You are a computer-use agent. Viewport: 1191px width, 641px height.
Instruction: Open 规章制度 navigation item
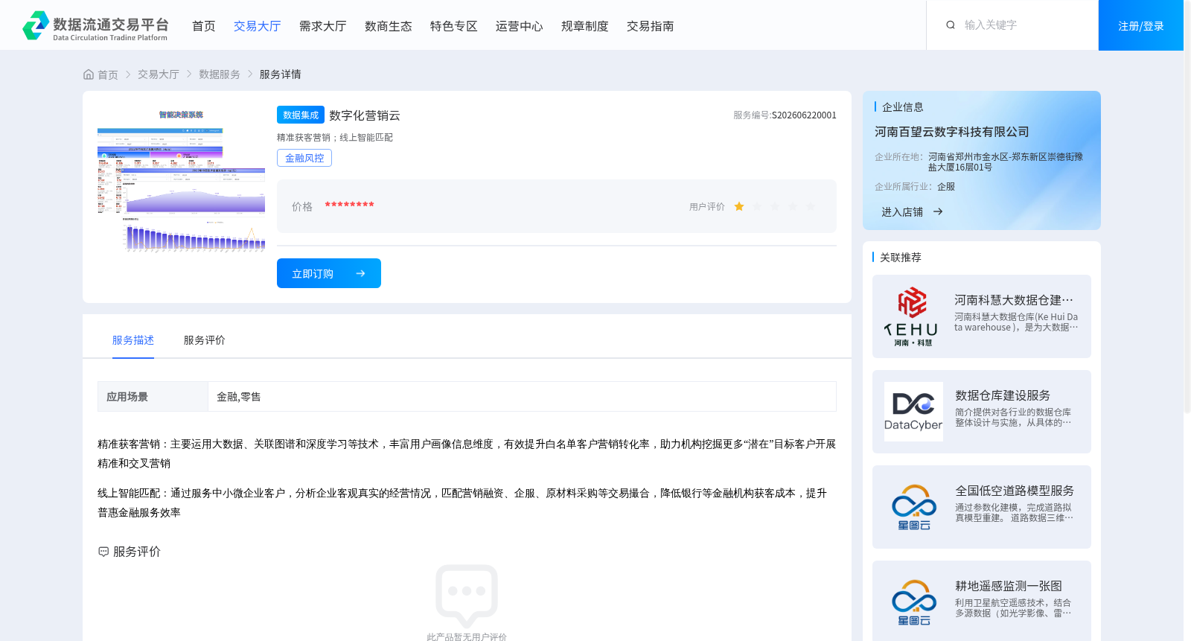[585, 26]
